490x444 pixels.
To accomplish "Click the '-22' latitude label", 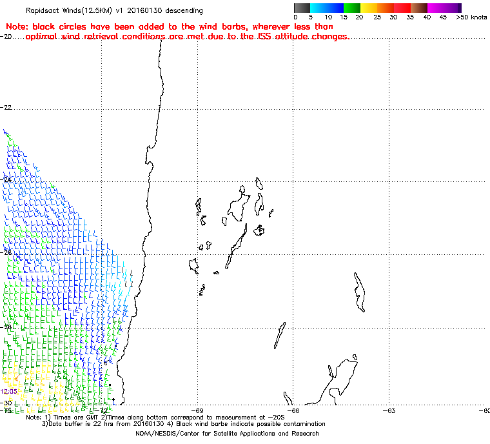I will point(6,107).
